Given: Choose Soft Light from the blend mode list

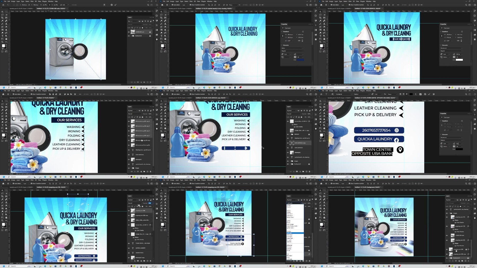Looking at the screenshot, I should [289, 233].
